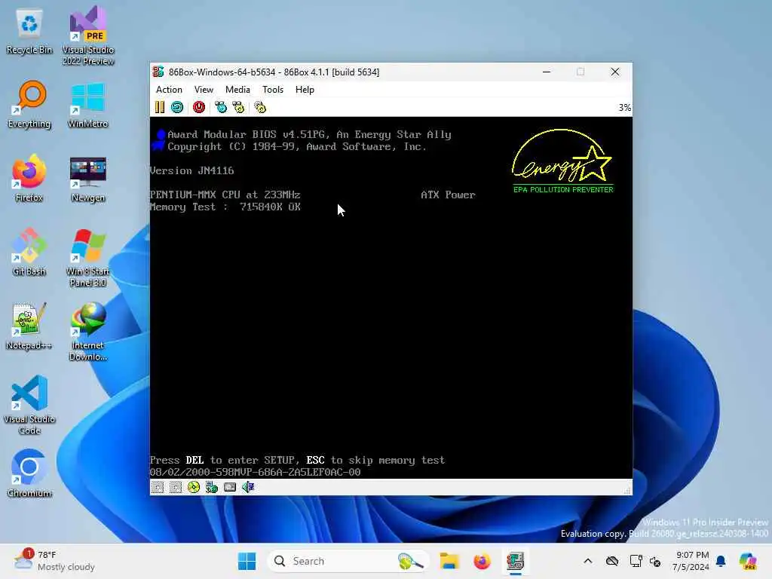Click the OneDrive cloud tray icon
The image size is (772, 579).
click(x=612, y=561)
